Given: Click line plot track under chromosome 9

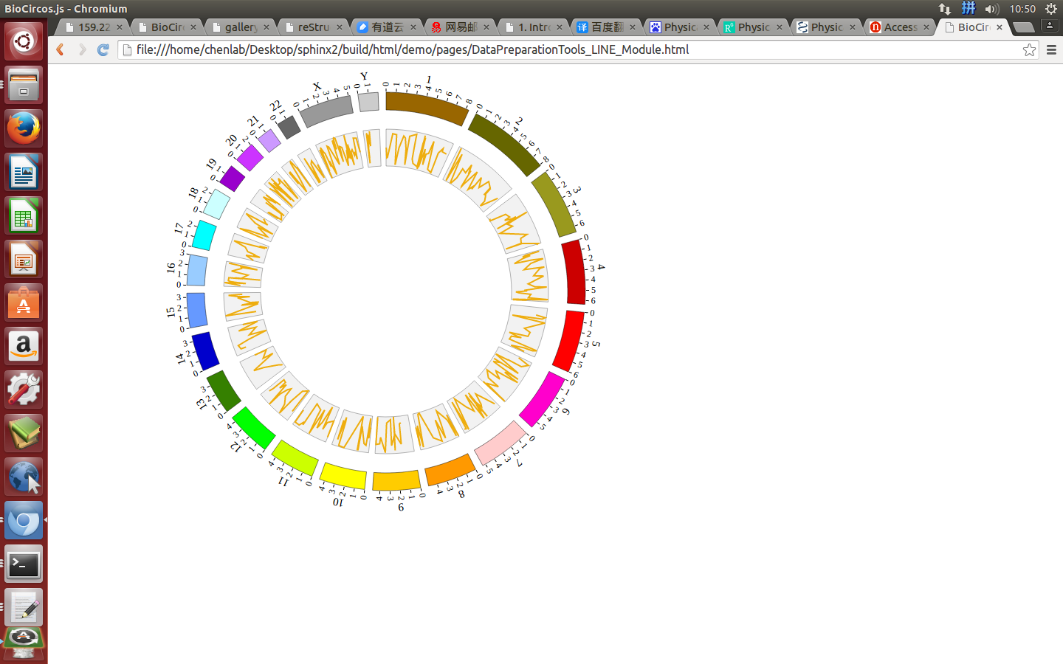Looking at the screenshot, I should click(x=394, y=435).
